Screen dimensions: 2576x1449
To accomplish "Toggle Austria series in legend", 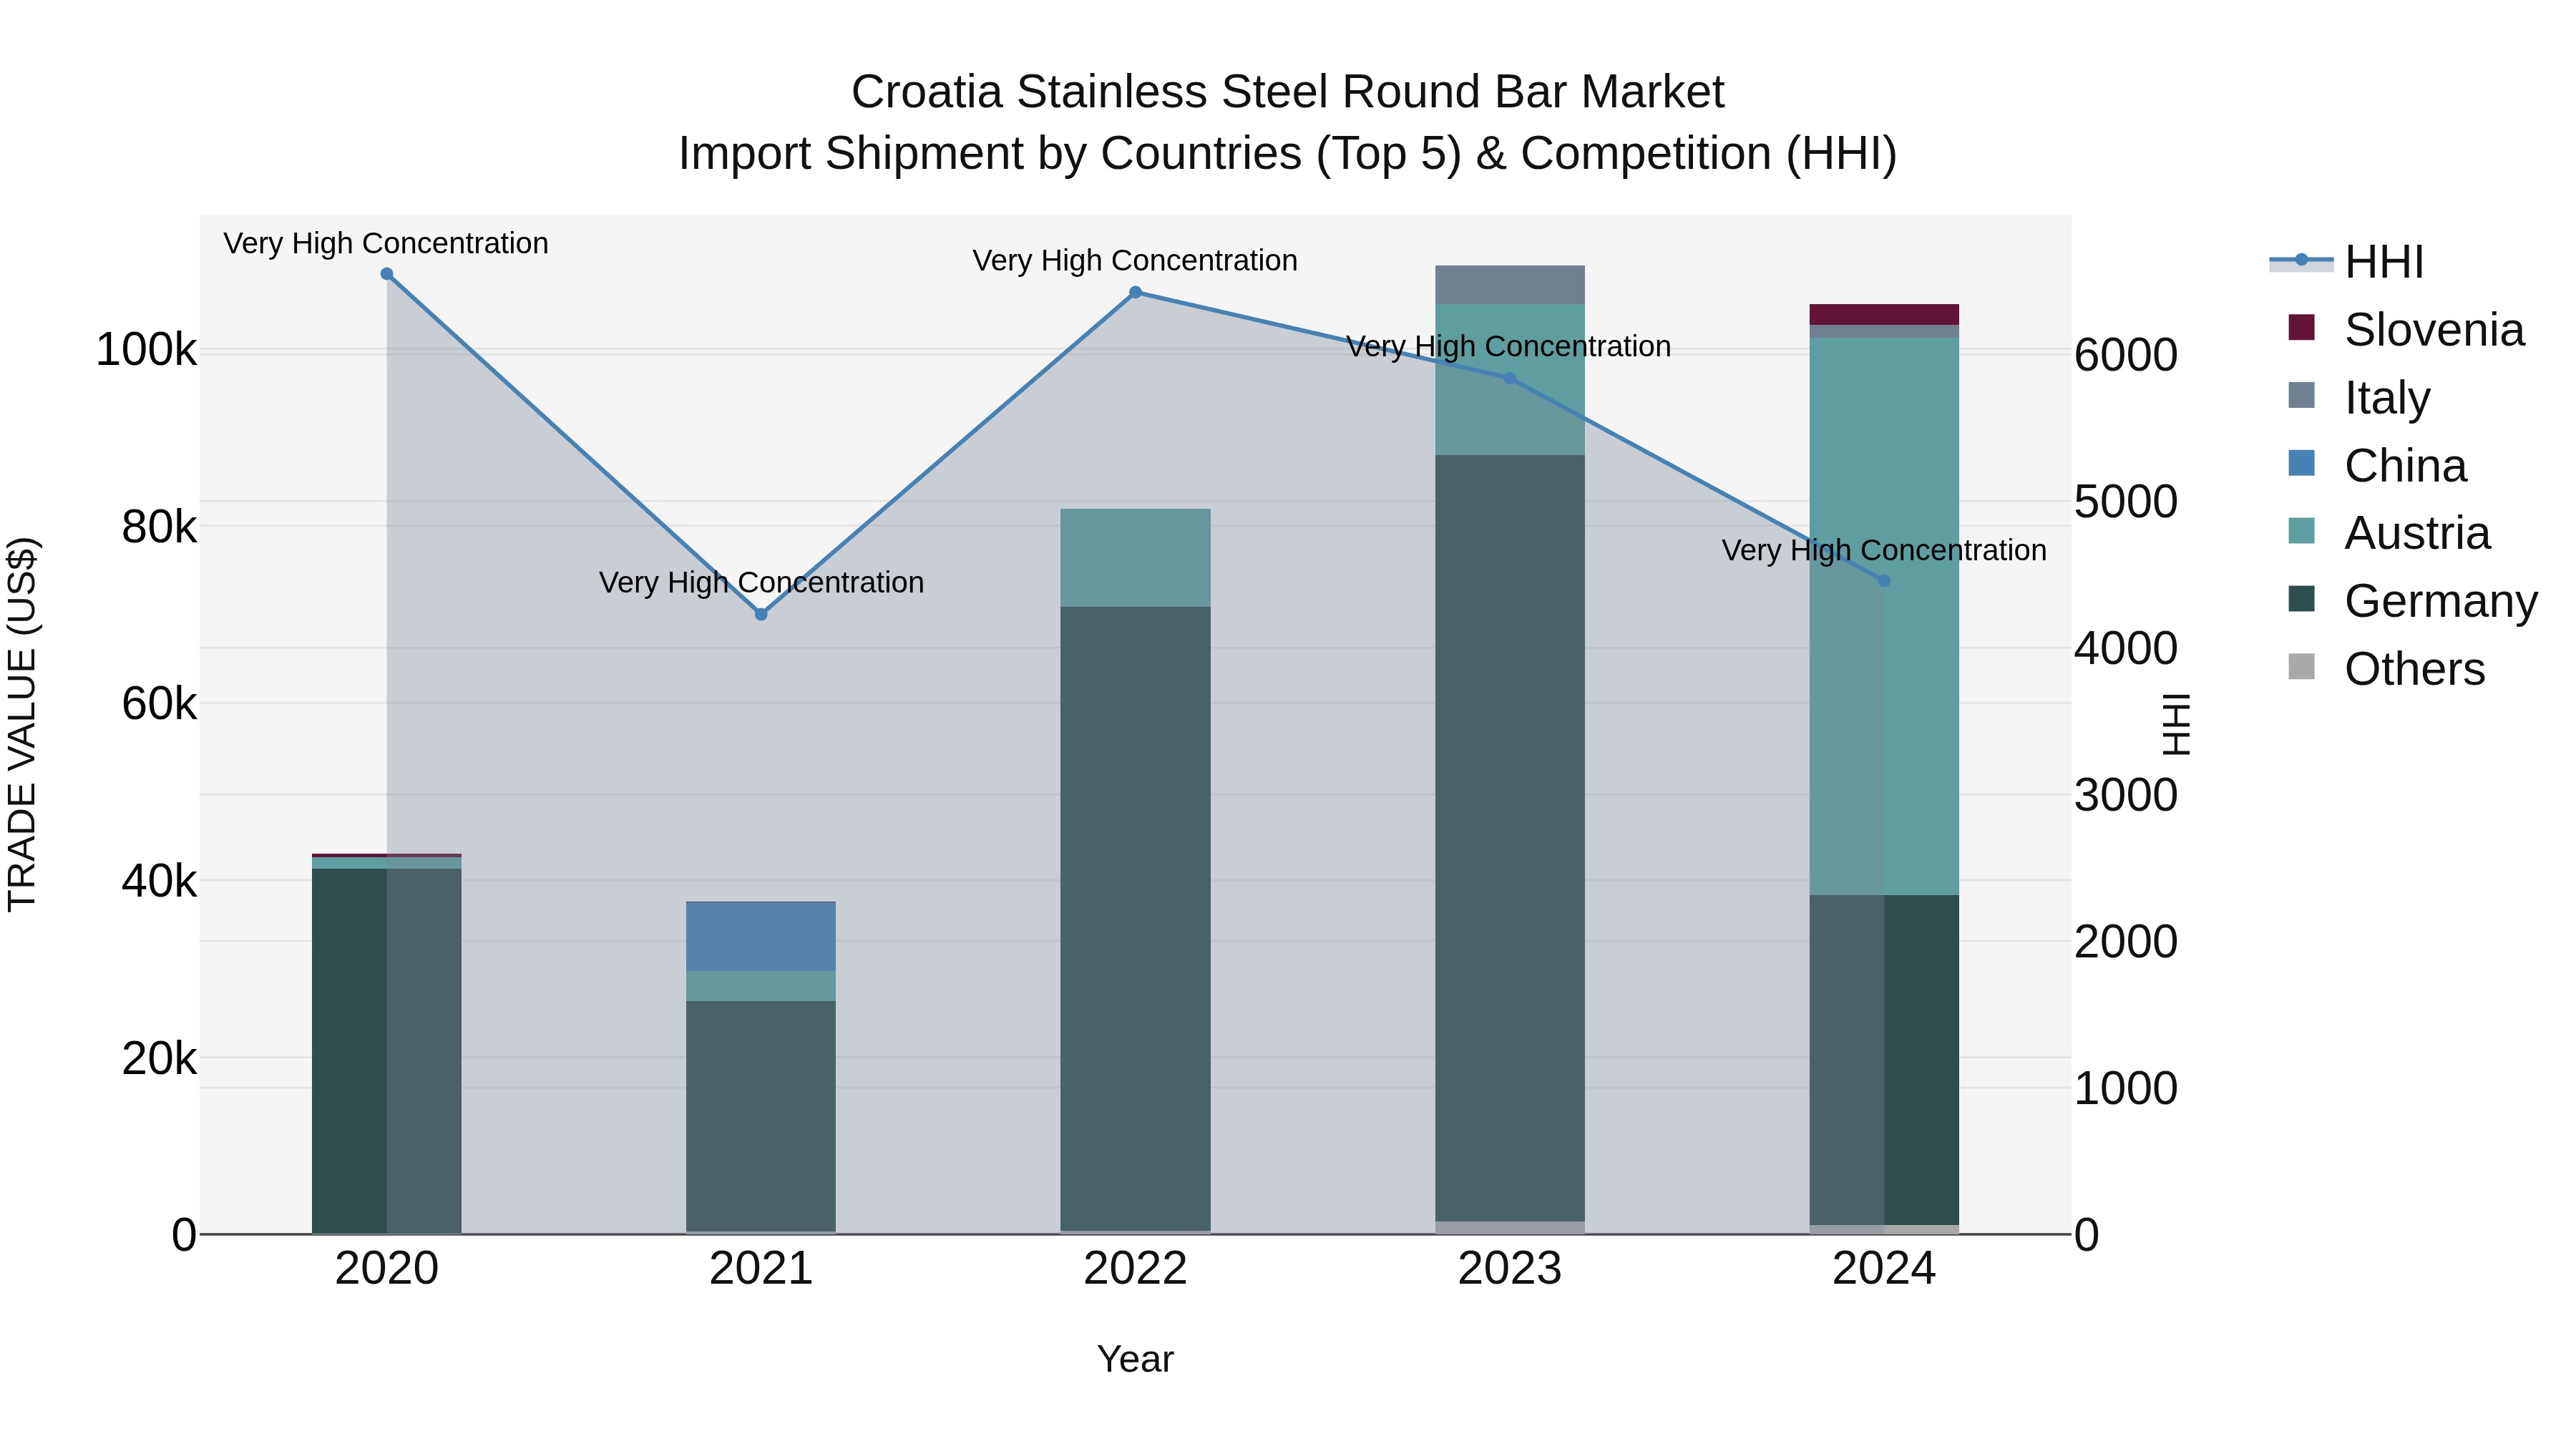I will 2389,533.
